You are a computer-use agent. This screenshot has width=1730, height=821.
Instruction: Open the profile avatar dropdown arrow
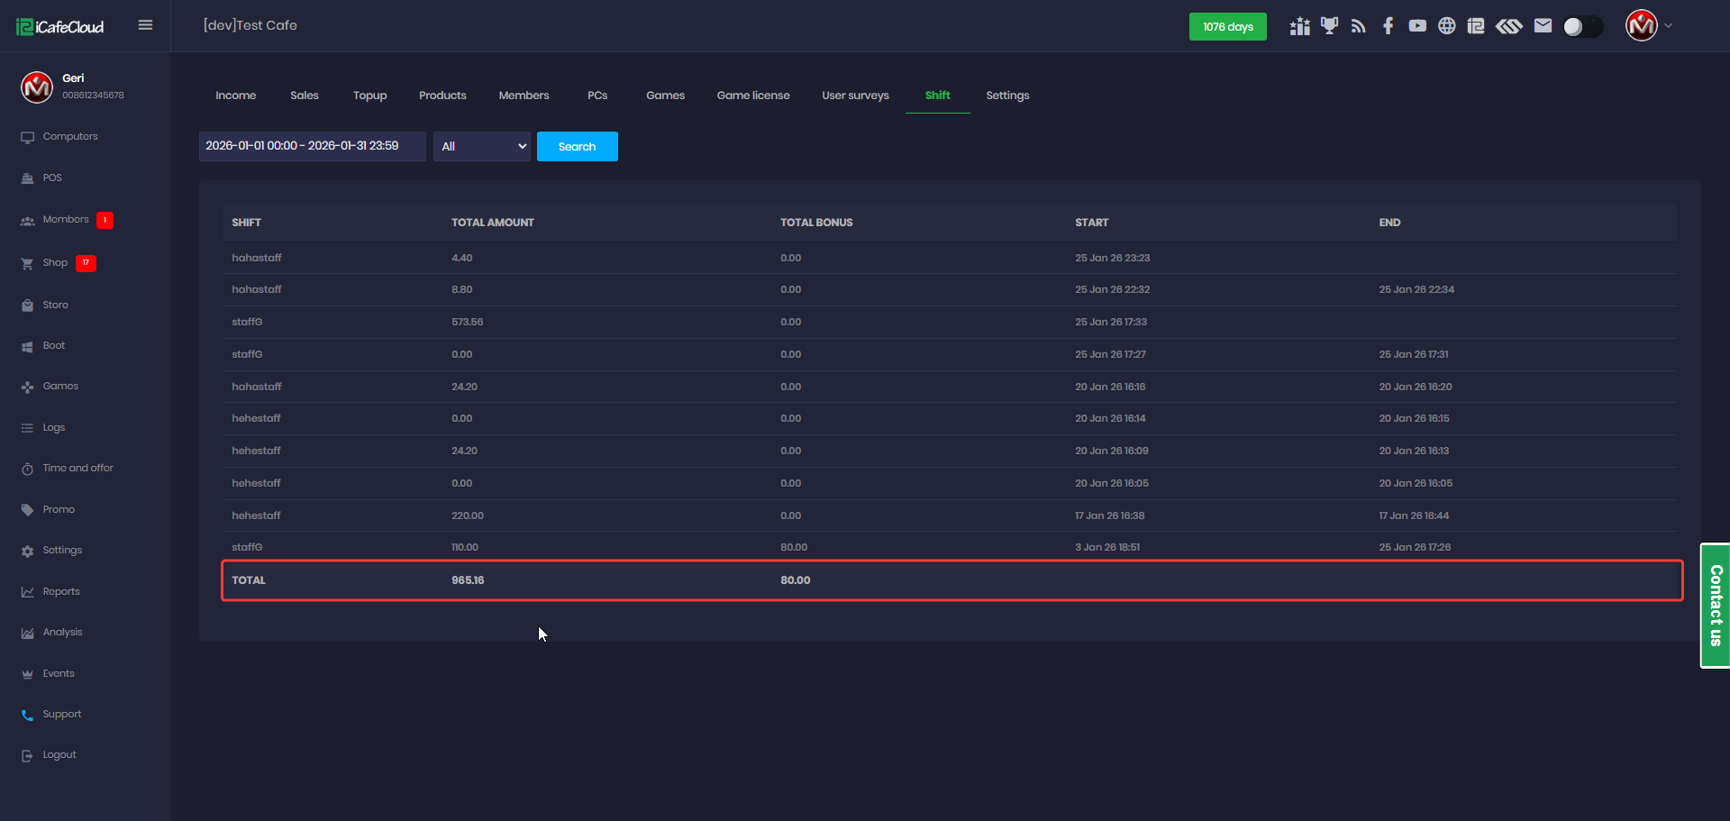pos(1669,26)
